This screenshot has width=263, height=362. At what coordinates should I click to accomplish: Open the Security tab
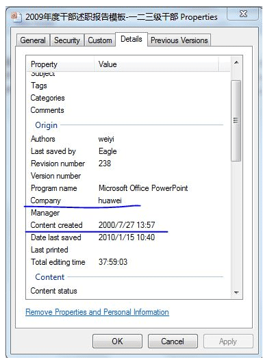tap(67, 40)
